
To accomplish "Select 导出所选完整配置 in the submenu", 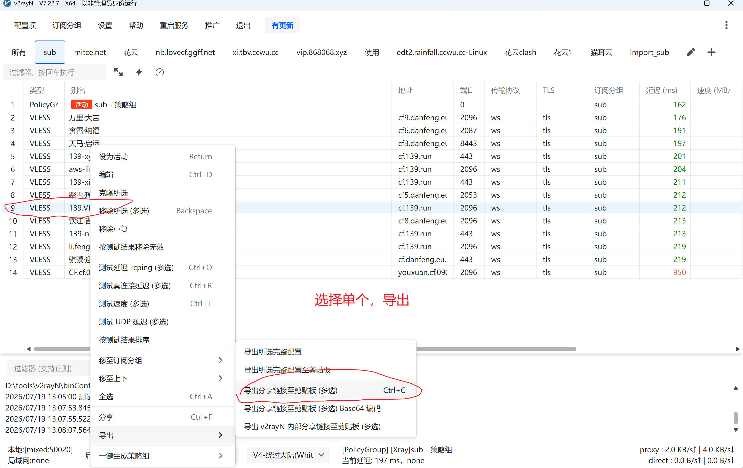I will 326,352.
